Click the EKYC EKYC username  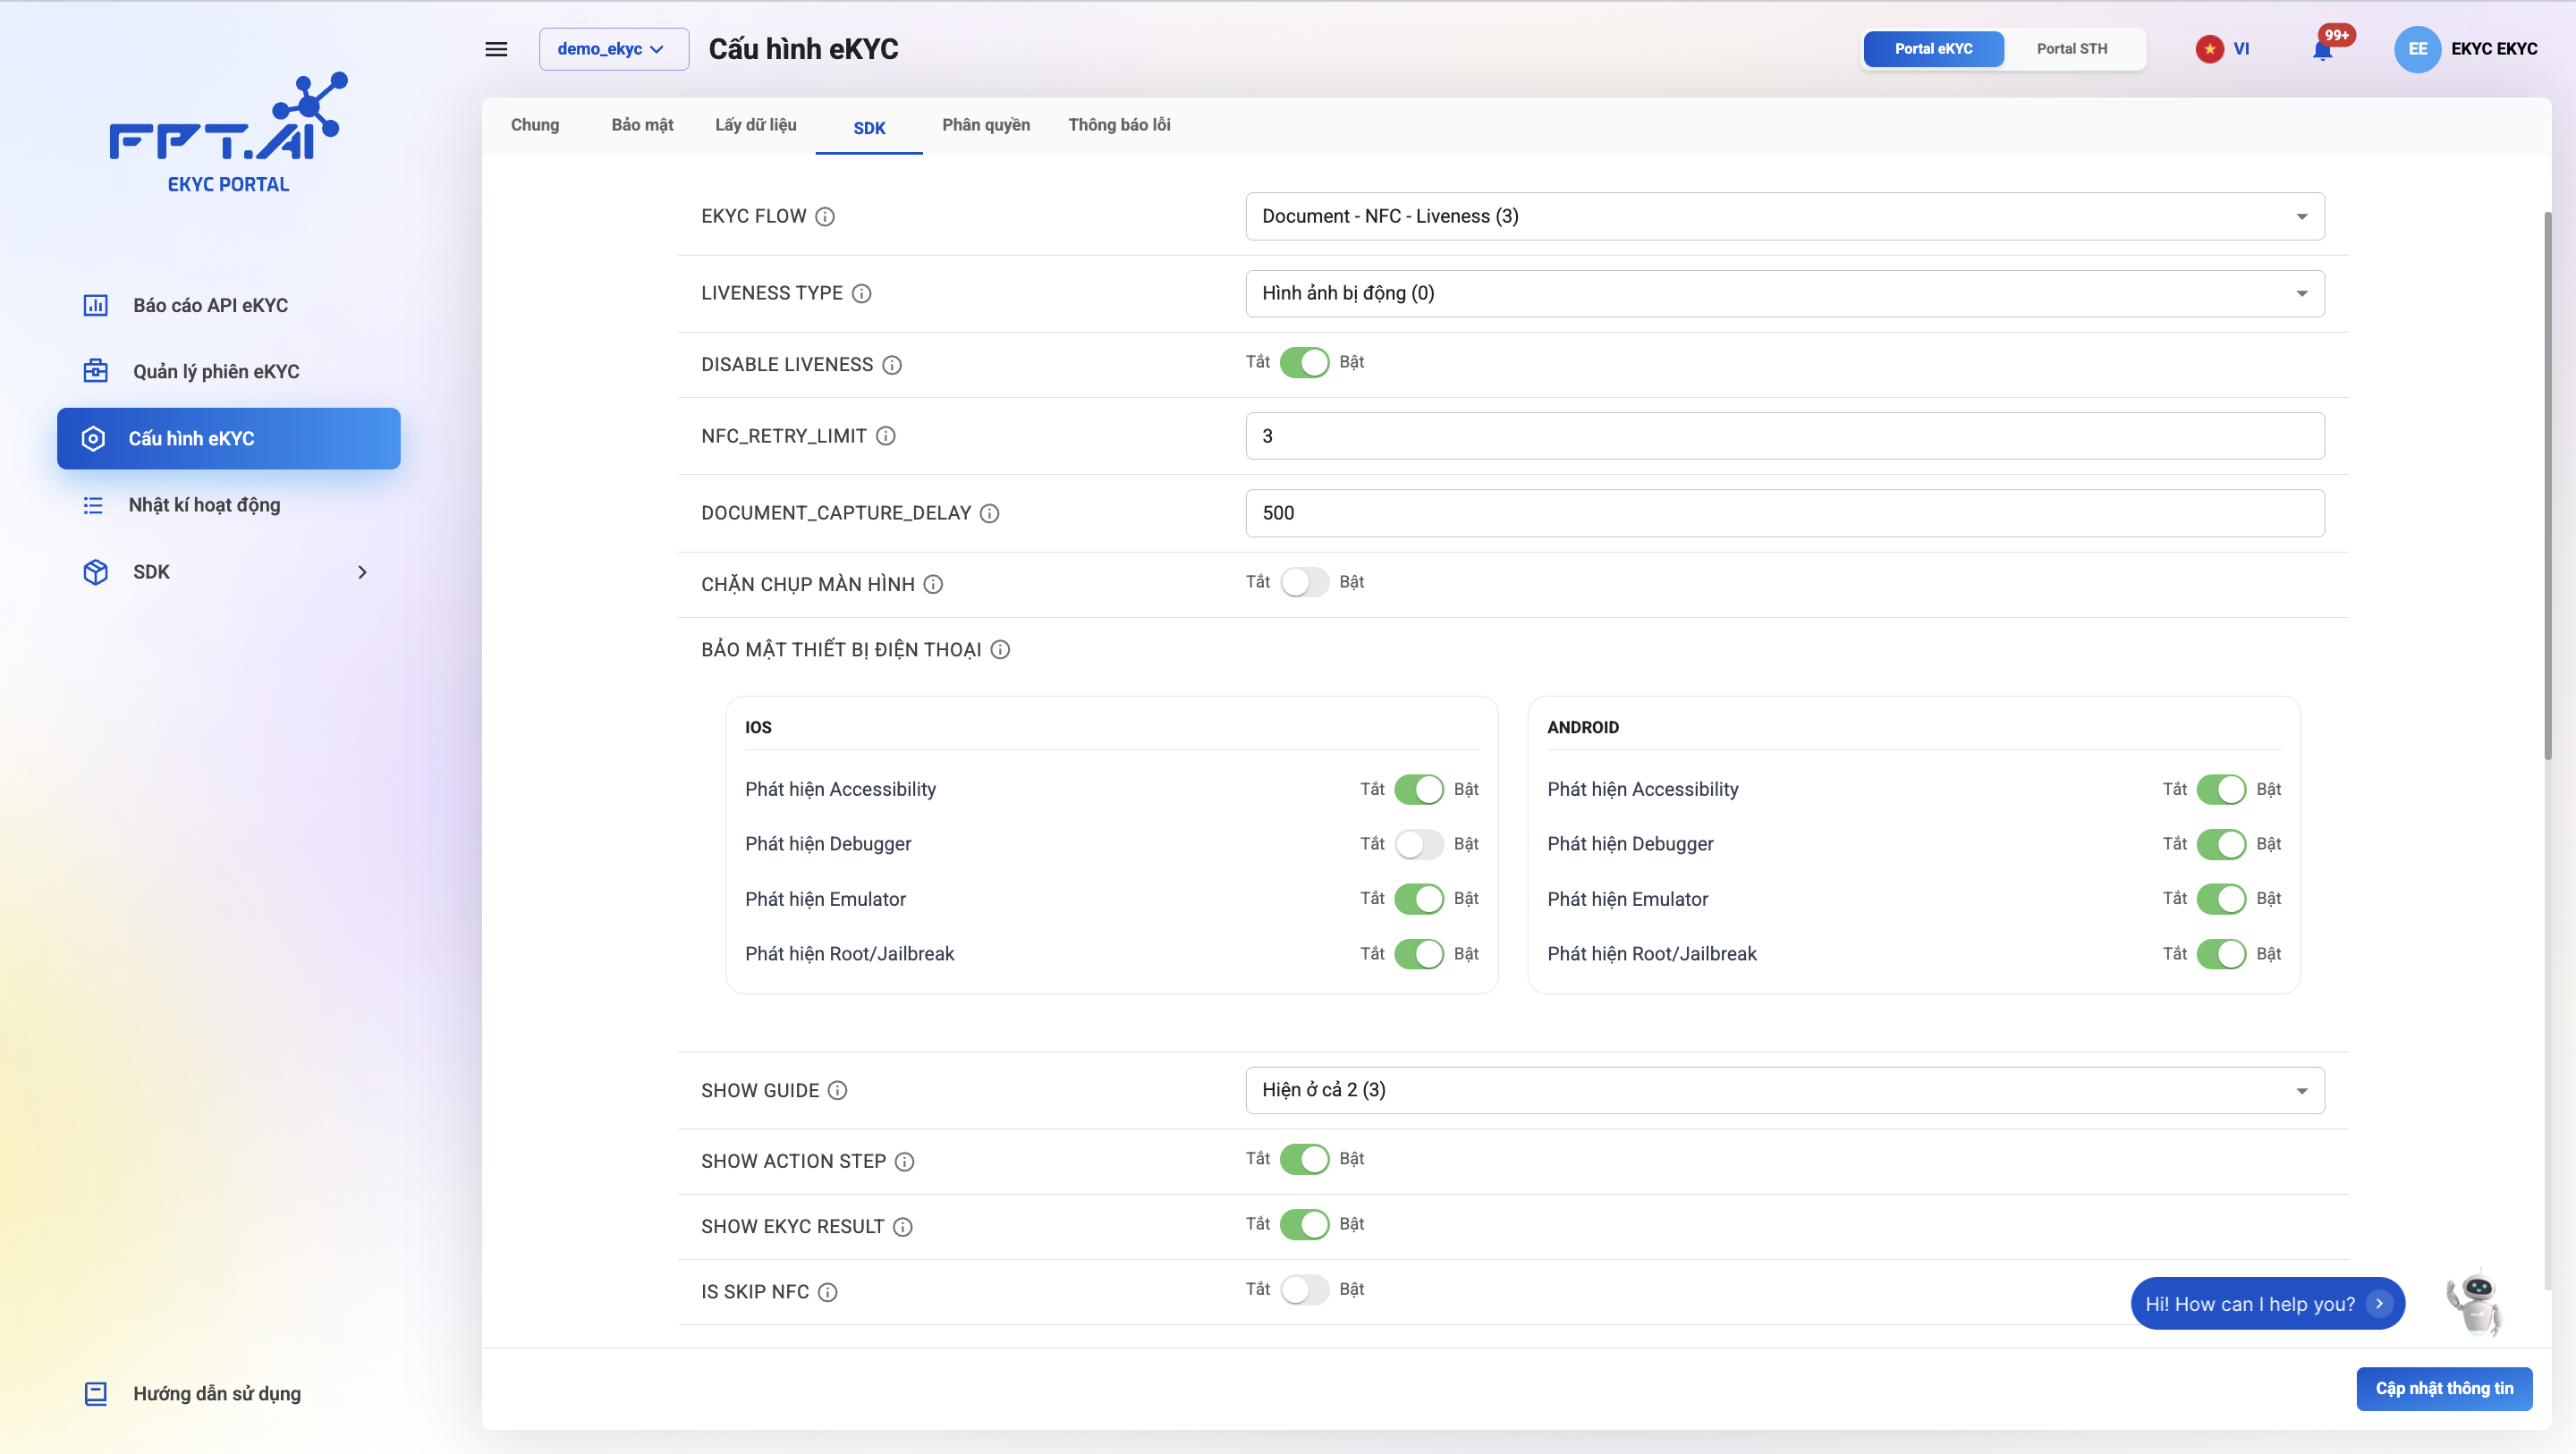pos(2494,49)
